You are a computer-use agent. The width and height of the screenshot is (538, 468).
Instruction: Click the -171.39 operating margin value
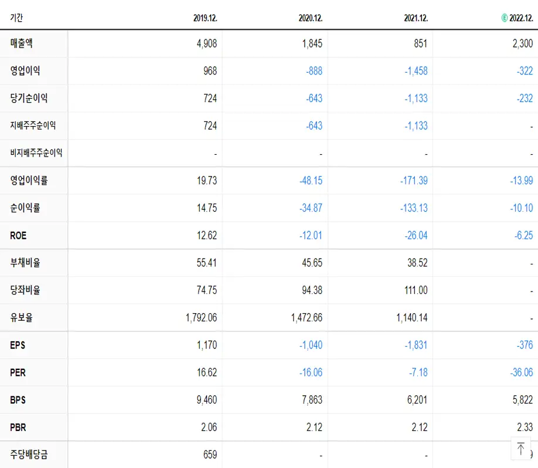pos(414,181)
